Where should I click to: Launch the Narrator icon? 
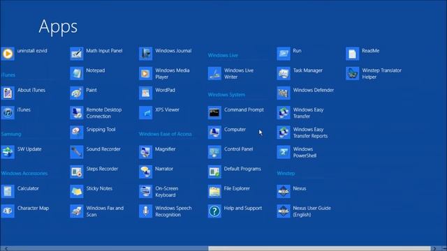pos(146,172)
